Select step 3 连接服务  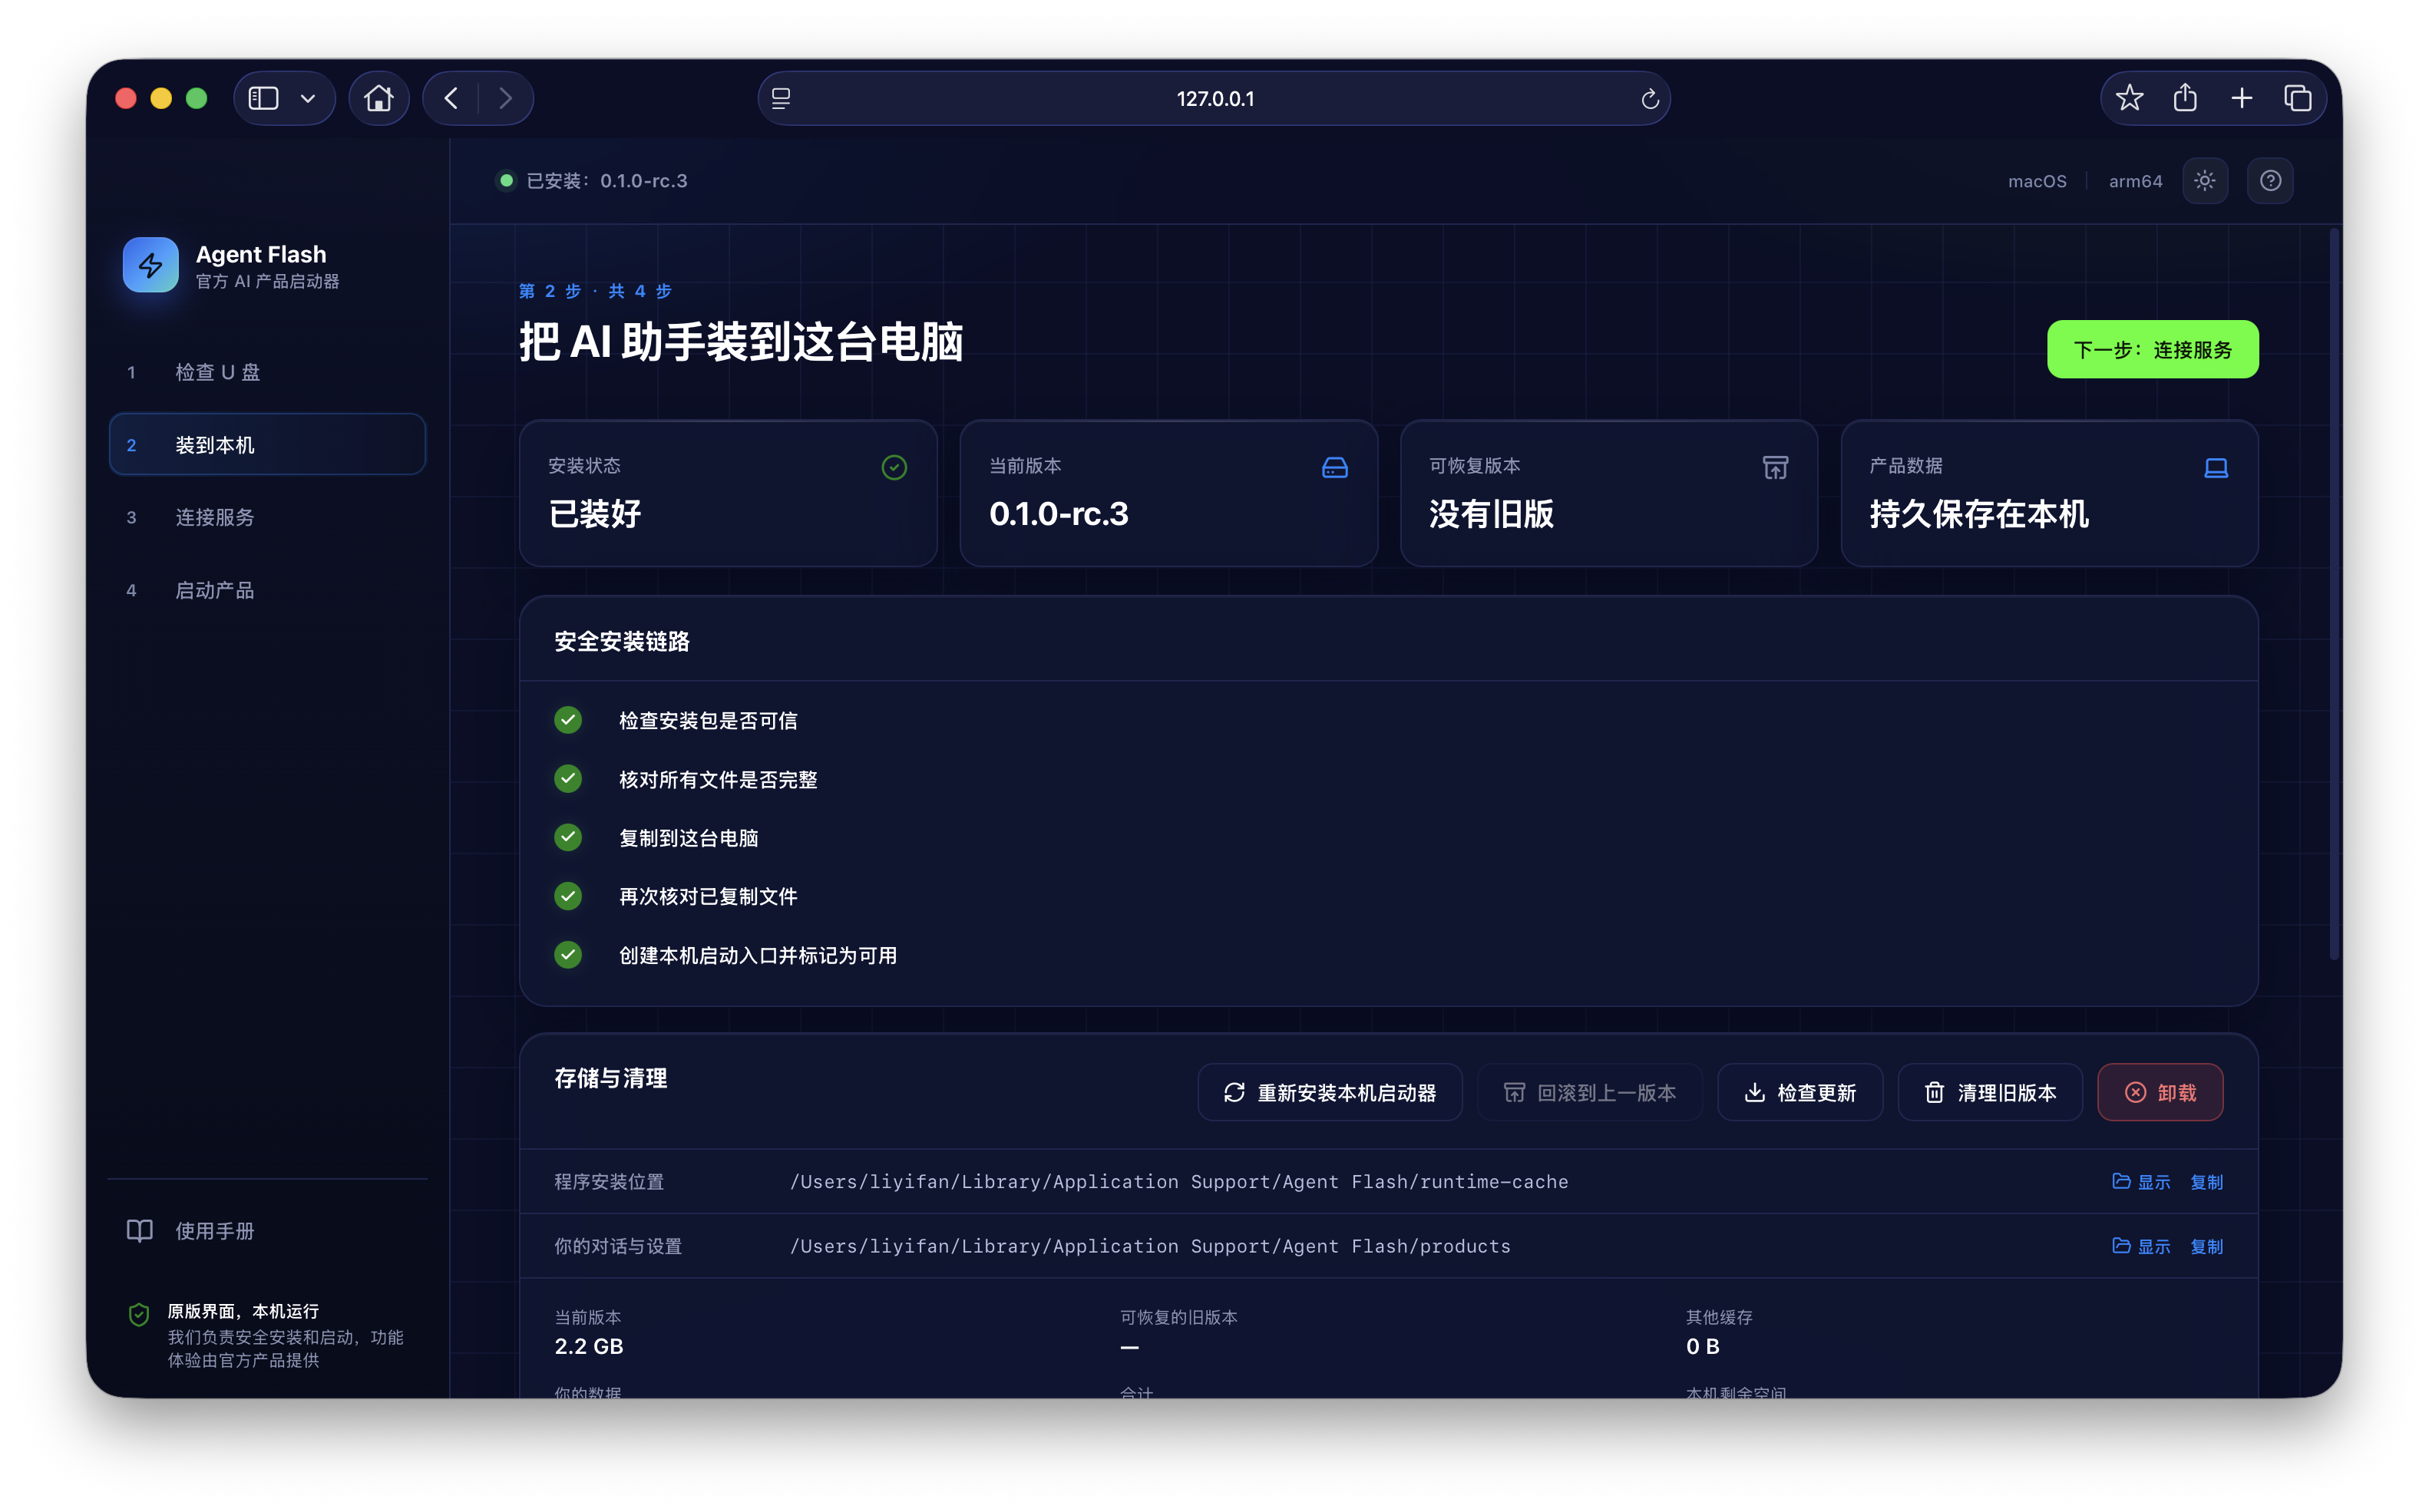click(267, 517)
